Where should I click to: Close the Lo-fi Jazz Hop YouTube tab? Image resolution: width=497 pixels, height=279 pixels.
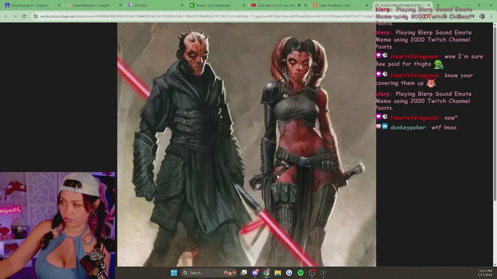306,5
